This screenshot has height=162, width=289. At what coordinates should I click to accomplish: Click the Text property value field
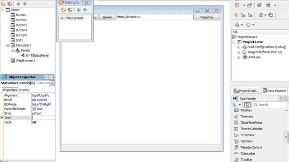click(43, 118)
